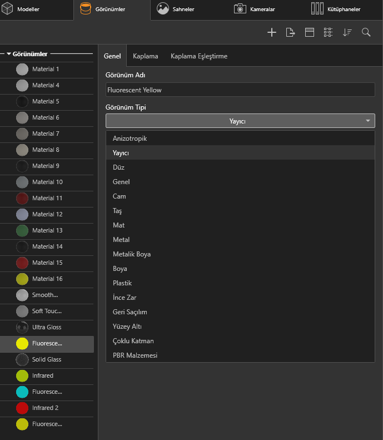Click the add new appearance plus icon
383x440 pixels.
click(x=272, y=33)
